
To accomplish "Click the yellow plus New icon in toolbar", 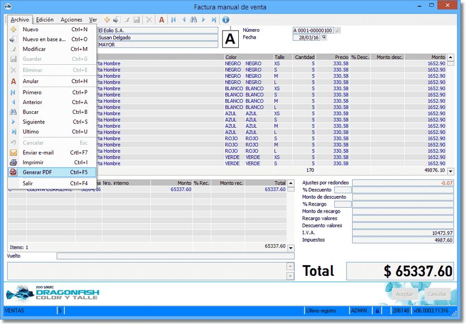I will click(x=107, y=20).
